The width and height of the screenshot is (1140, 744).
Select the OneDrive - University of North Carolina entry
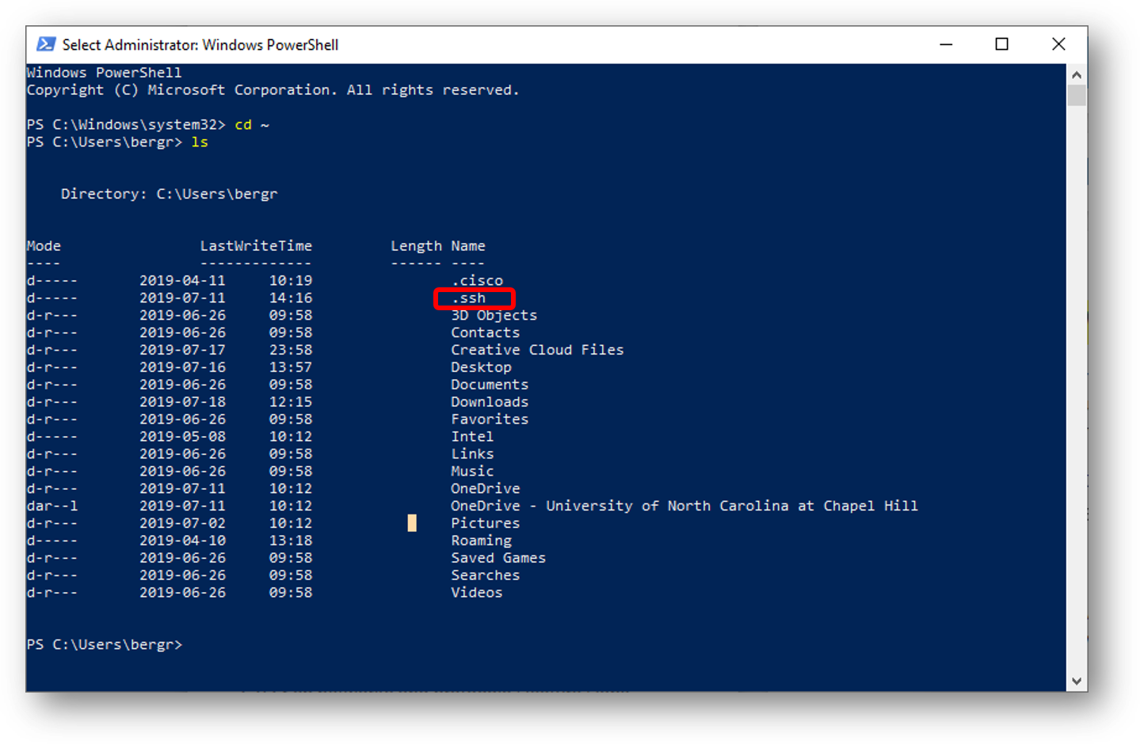point(683,505)
